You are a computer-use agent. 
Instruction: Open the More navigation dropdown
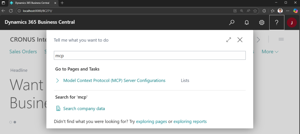coord(270,52)
